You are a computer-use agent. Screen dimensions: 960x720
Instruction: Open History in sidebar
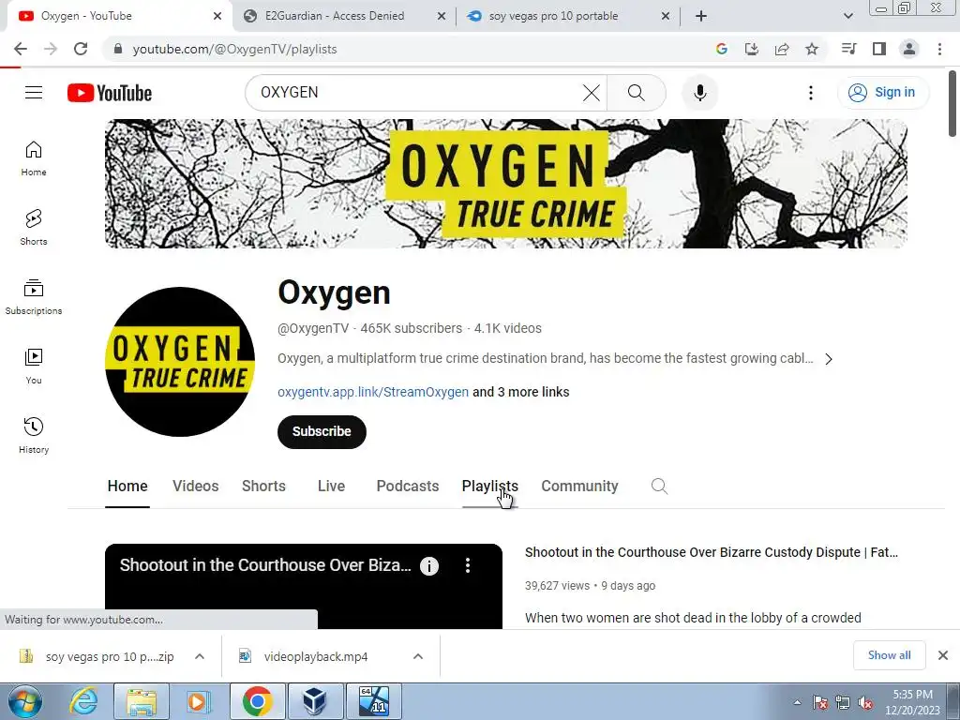pos(34,435)
